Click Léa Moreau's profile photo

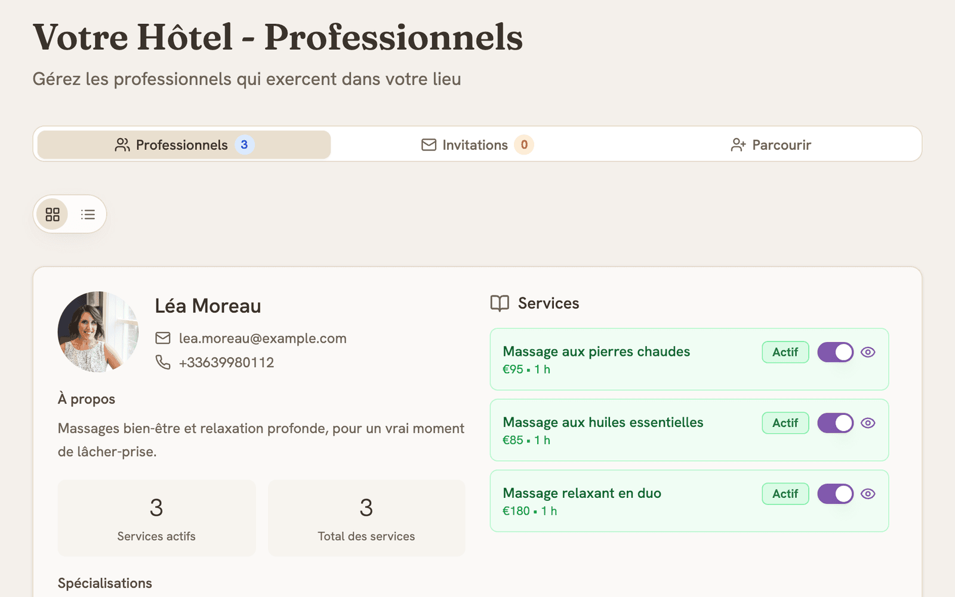[x=98, y=332]
